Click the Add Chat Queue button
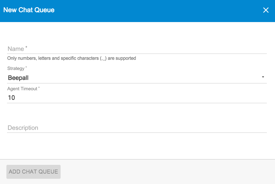Viewport: 275px width, 184px height. [x=34, y=172]
